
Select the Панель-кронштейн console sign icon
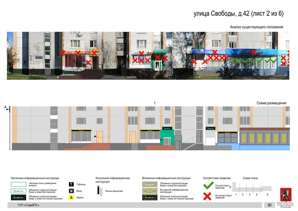[x=100, y=191]
